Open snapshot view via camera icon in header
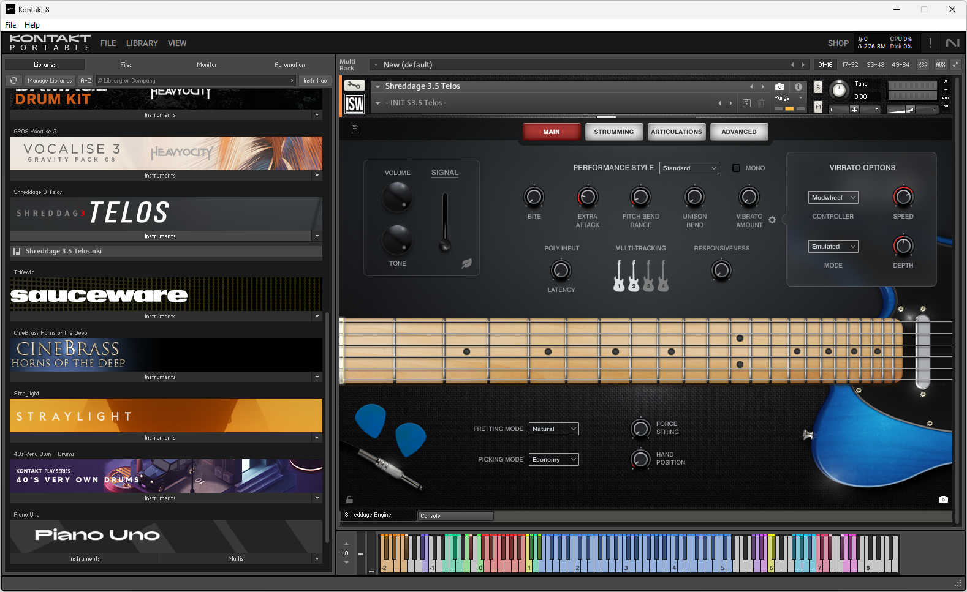This screenshot has width=967, height=592. pos(779,87)
